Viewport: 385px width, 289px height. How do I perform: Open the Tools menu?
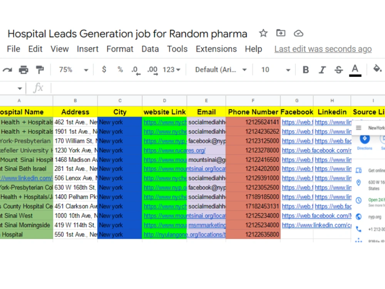pyautogui.click(x=177, y=49)
